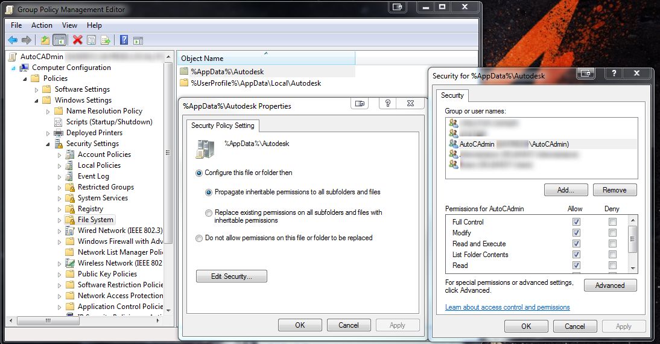Click the Export List toolbar icon
Screen dimensions: 660x344
105,40
